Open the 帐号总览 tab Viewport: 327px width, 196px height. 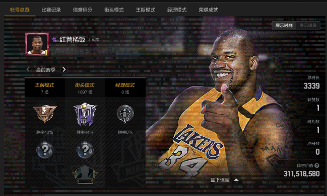pyautogui.click(x=20, y=10)
